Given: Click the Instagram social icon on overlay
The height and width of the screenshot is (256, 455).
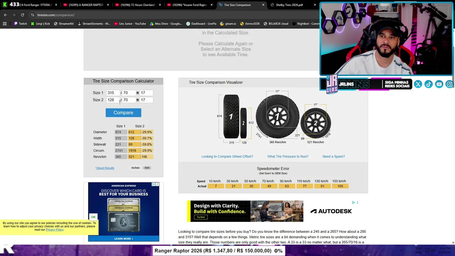Looking at the screenshot, I should pyautogui.click(x=450, y=84).
